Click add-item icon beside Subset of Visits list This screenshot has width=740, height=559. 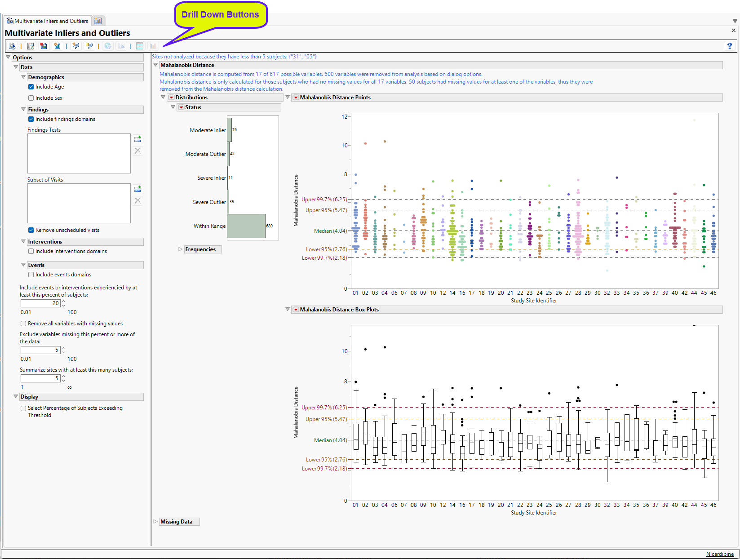pyautogui.click(x=138, y=189)
